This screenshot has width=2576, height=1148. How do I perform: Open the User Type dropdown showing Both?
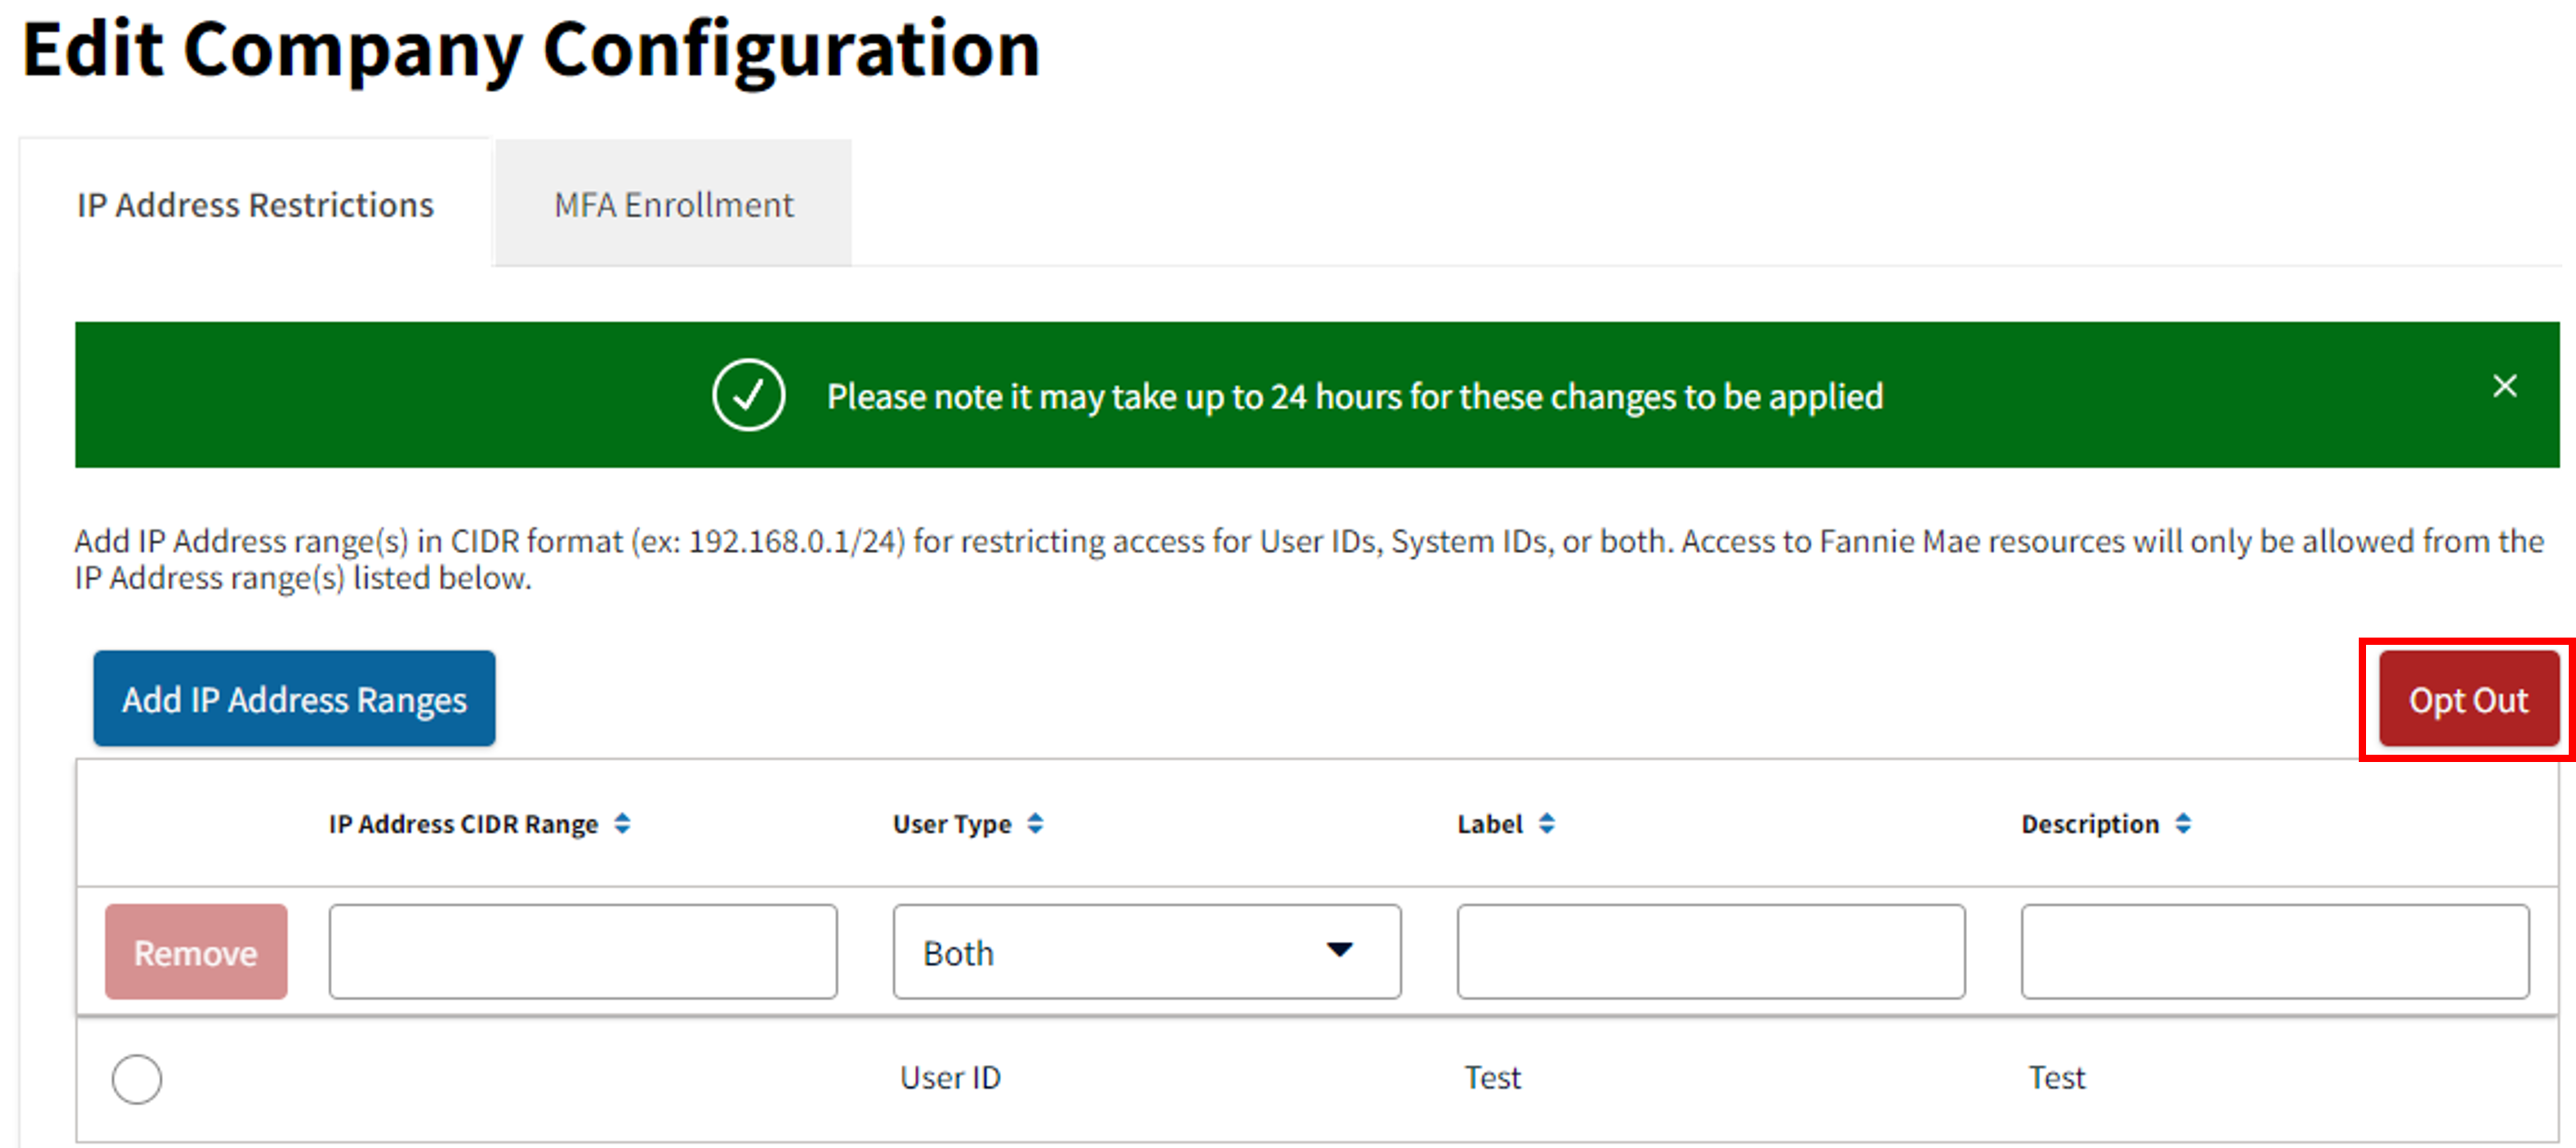pyautogui.click(x=1146, y=951)
